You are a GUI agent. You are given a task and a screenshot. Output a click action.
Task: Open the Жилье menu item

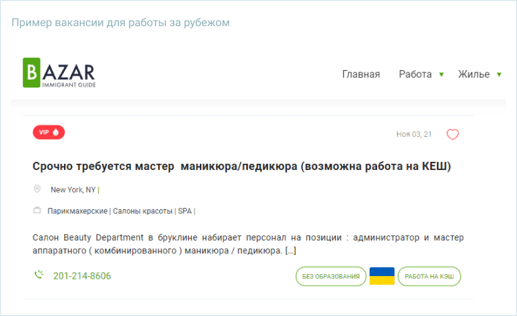(x=474, y=74)
